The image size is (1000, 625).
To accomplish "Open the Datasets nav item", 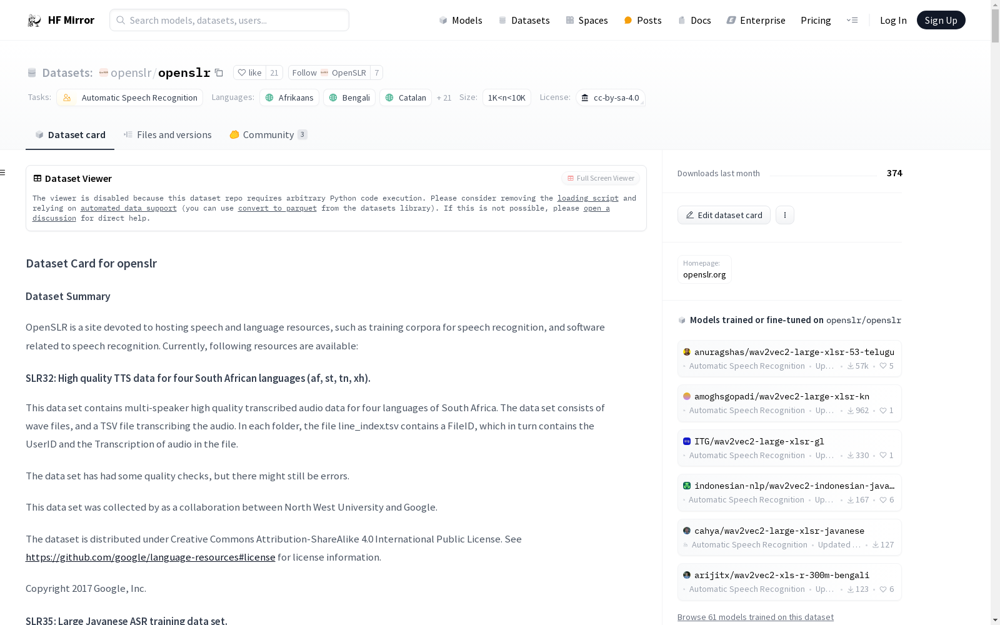I will (524, 21).
